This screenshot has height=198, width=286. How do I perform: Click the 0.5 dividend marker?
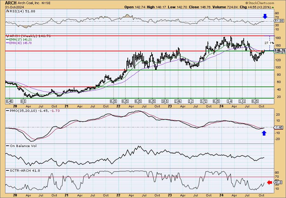coord(23,101)
